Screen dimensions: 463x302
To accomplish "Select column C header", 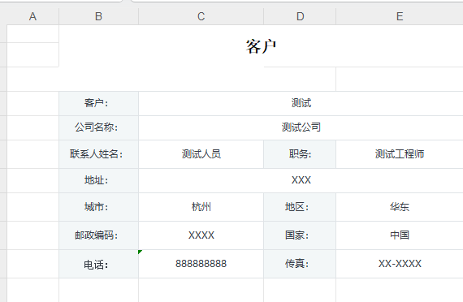I will pyautogui.click(x=201, y=16).
